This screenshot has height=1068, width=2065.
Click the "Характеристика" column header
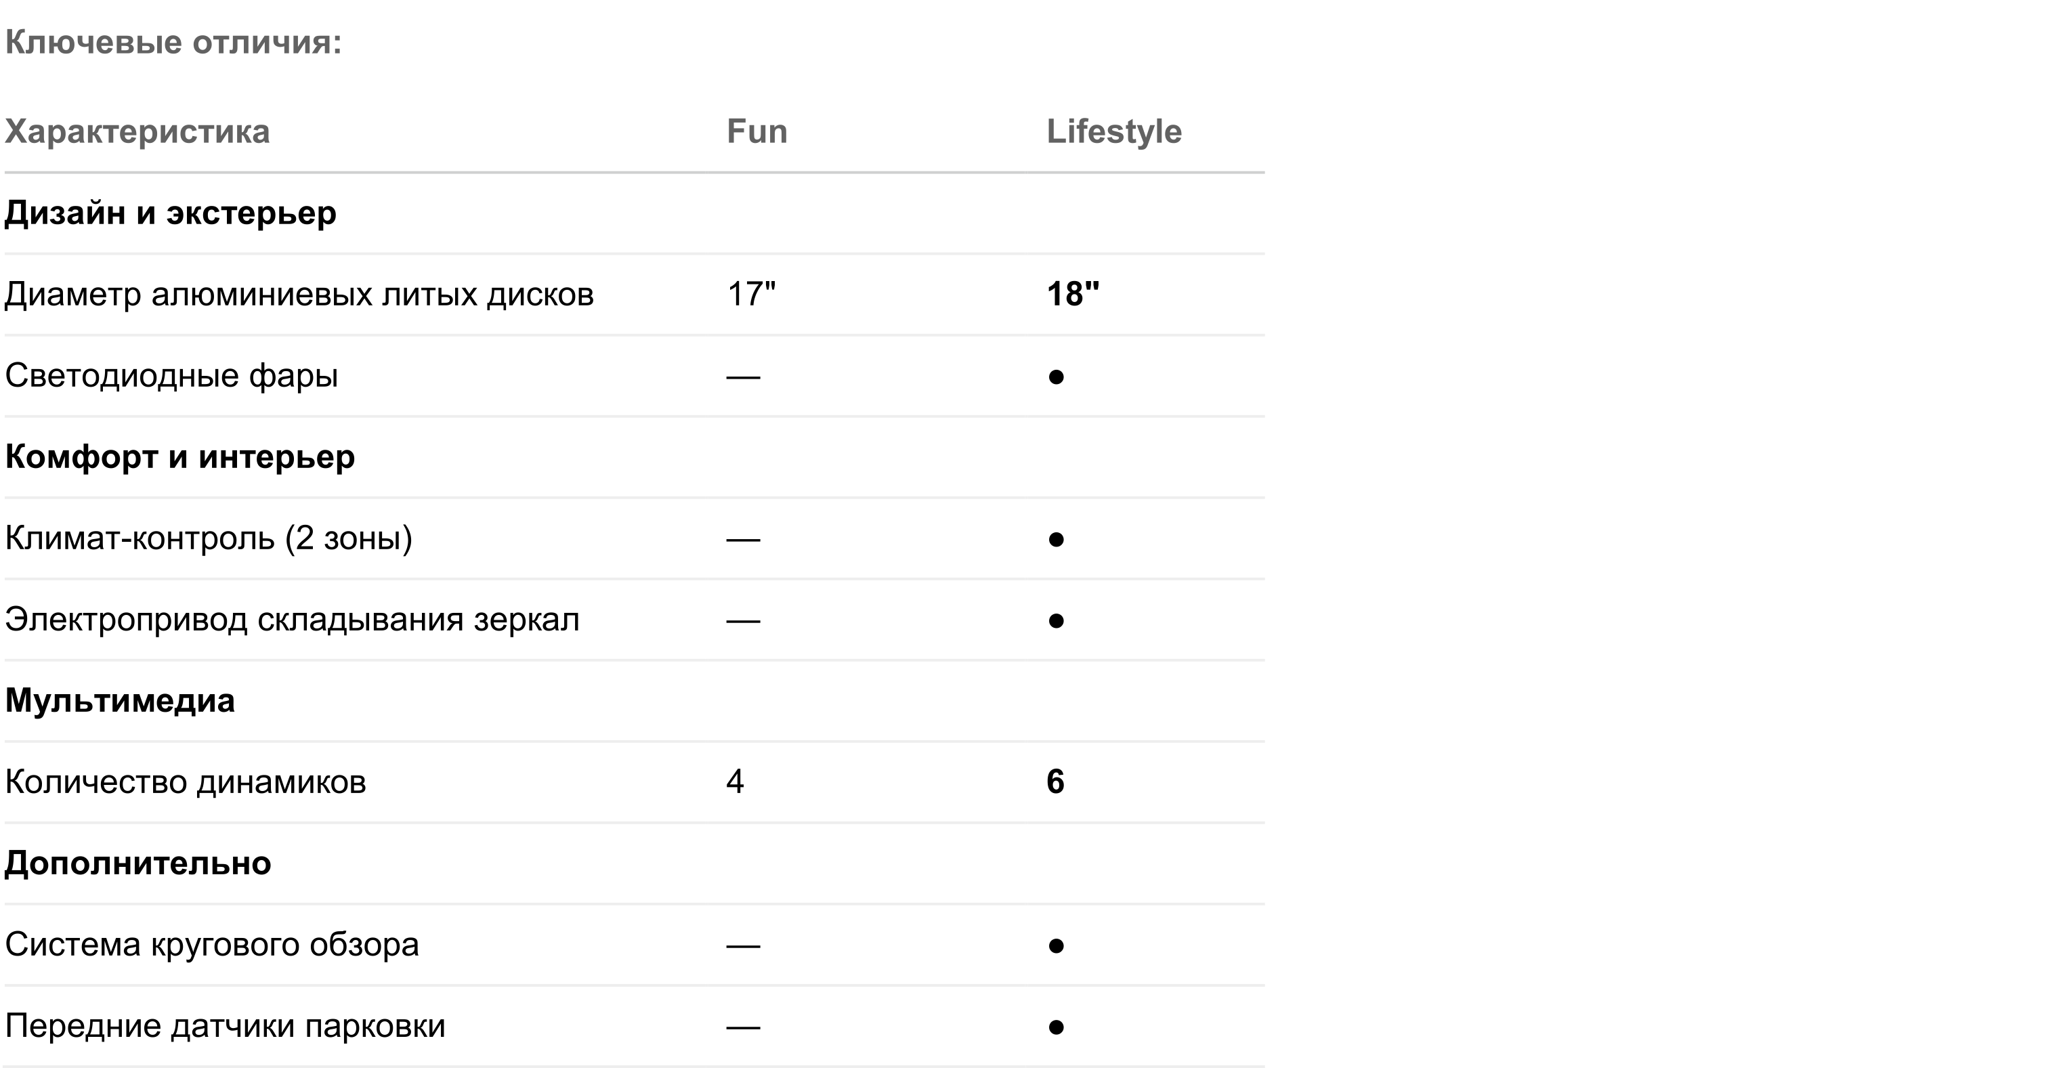pos(137,131)
